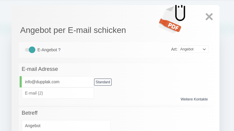This screenshot has height=131, width=234.
Task: Click the green bar left of email
Action: (21, 82)
